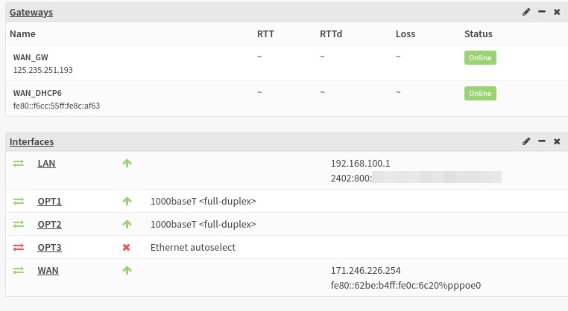Click the WAN_GW Online status badge
Screen dimensions: 568x311
[480, 57]
